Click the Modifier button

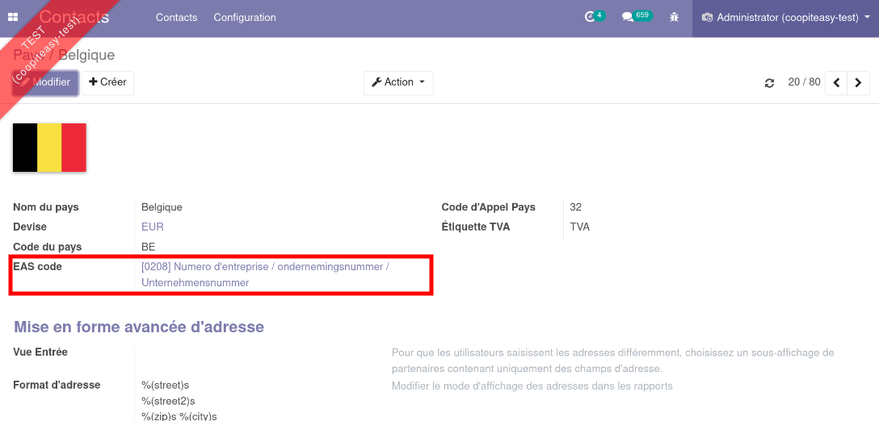click(x=46, y=83)
